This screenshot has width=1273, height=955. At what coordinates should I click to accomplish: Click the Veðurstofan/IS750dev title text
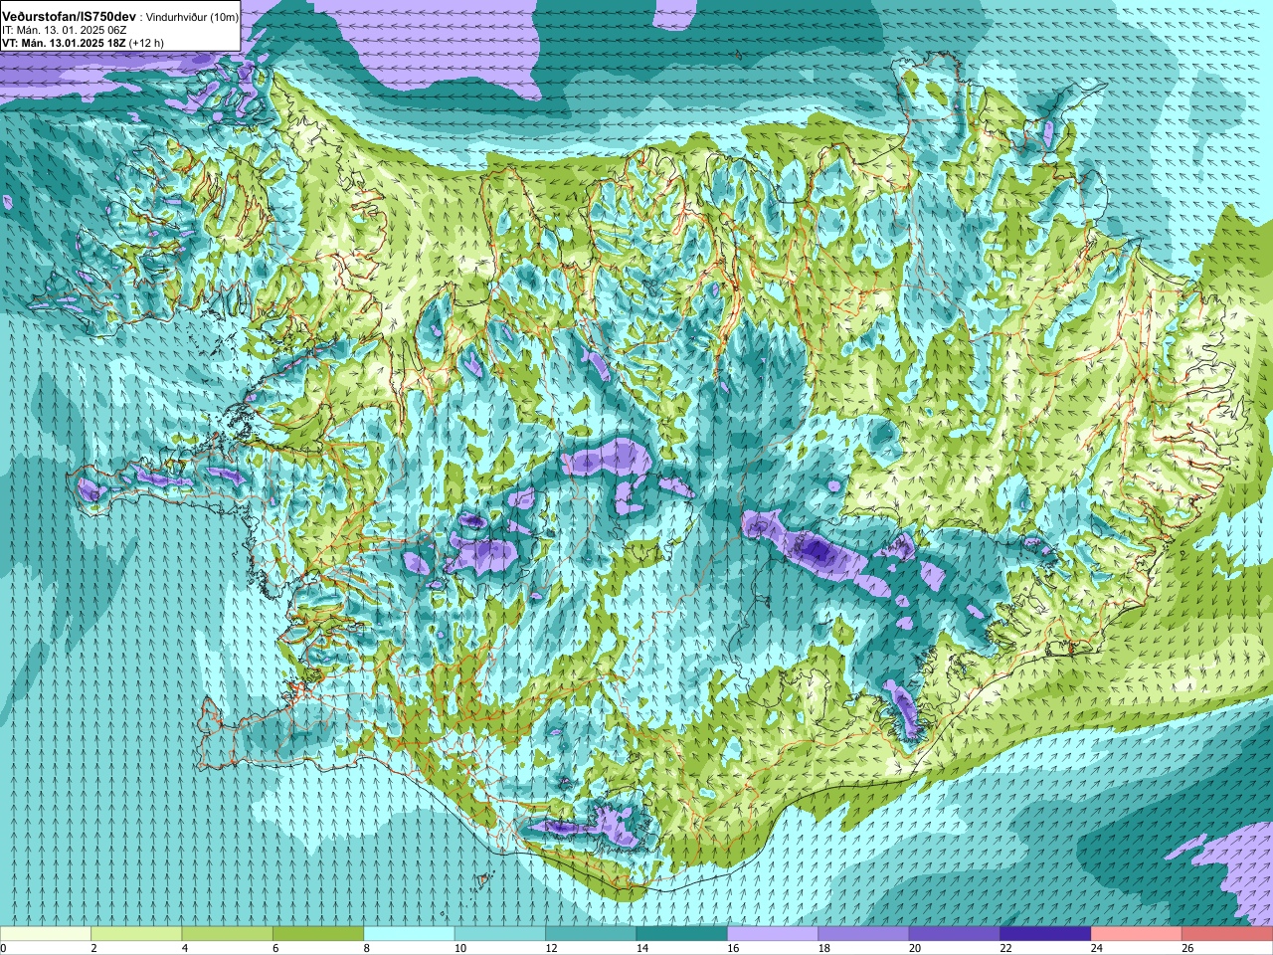69,17
